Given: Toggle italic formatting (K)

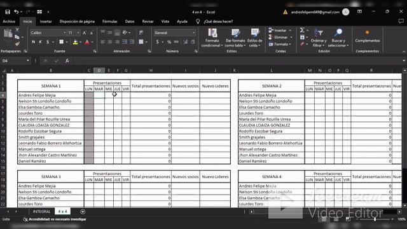Looking at the screenshot, I should coord(40,42).
